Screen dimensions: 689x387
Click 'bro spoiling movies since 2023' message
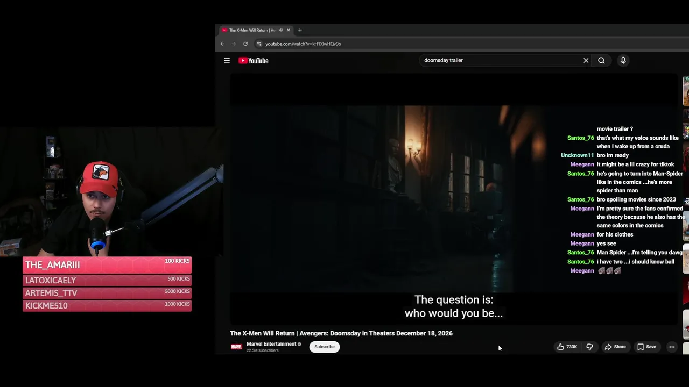[636, 199]
